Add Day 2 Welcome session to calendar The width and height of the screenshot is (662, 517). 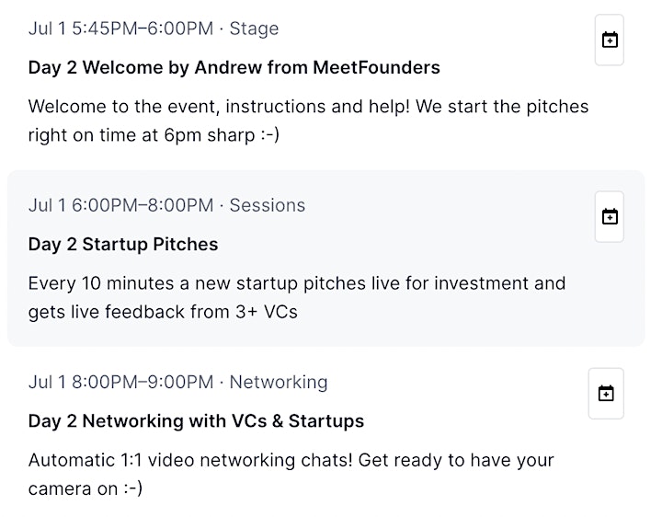pyautogui.click(x=610, y=40)
